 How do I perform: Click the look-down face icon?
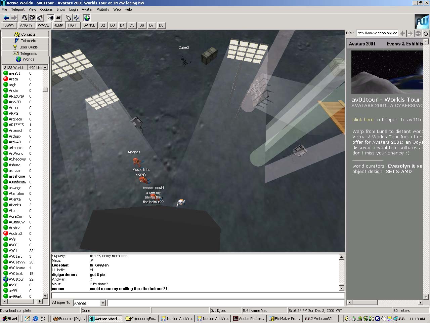[40, 18]
